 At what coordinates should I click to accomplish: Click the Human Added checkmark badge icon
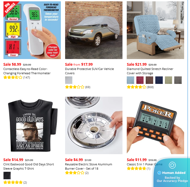point(159,173)
